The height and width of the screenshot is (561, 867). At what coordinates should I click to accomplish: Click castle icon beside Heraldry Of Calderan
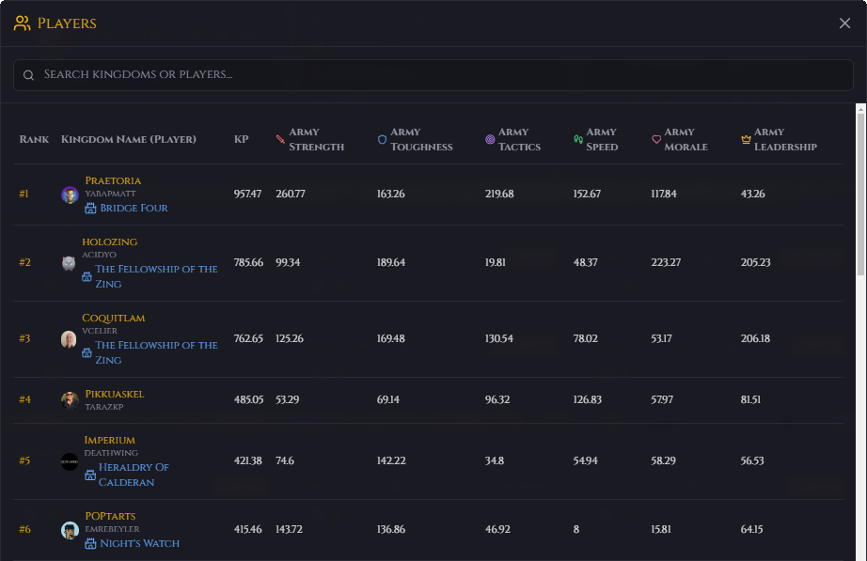[x=90, y=475]
